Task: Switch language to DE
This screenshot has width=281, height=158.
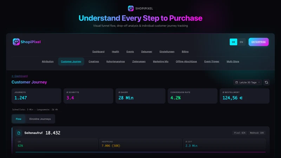Action: click(233, 42)
